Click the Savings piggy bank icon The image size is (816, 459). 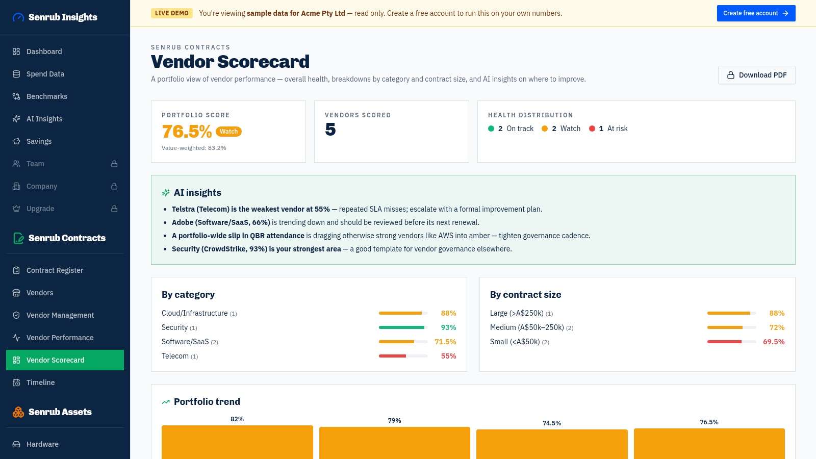tap(16, 141)
